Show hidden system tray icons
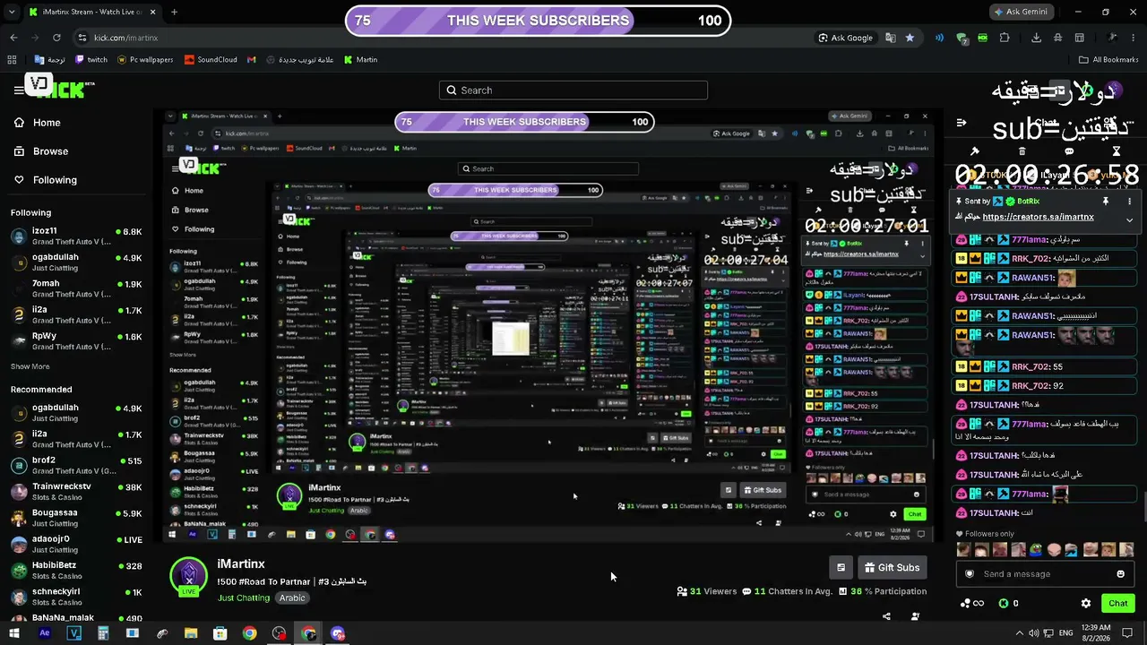 pos(1020,633)
